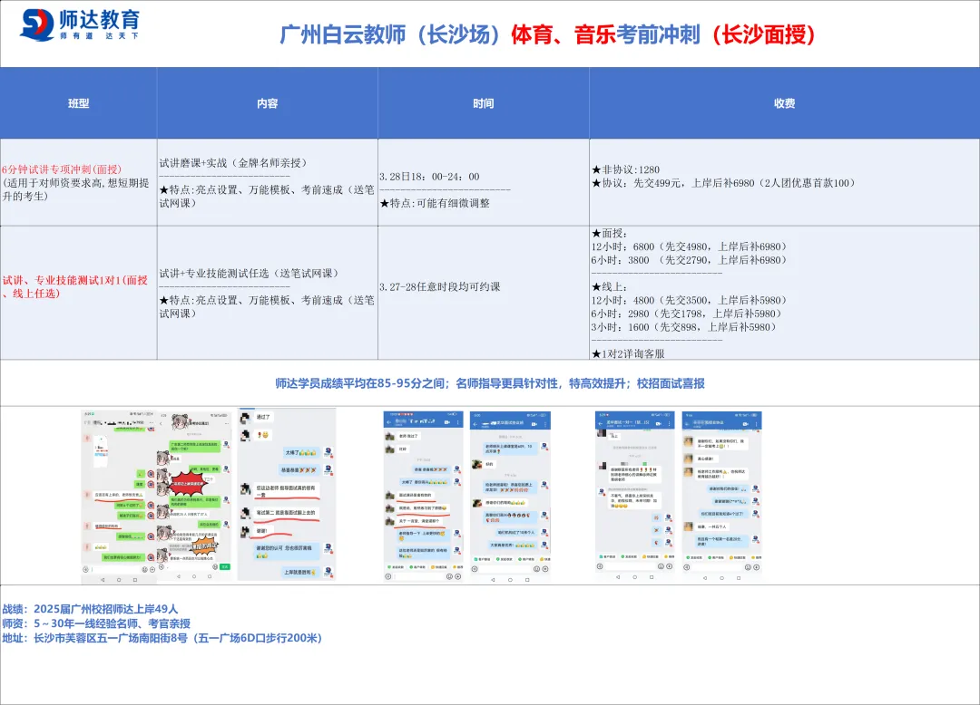Open chat screenshot with the anime avatar stickers
The width and height of the screenshot is (980, 705).
pos(194,497)
